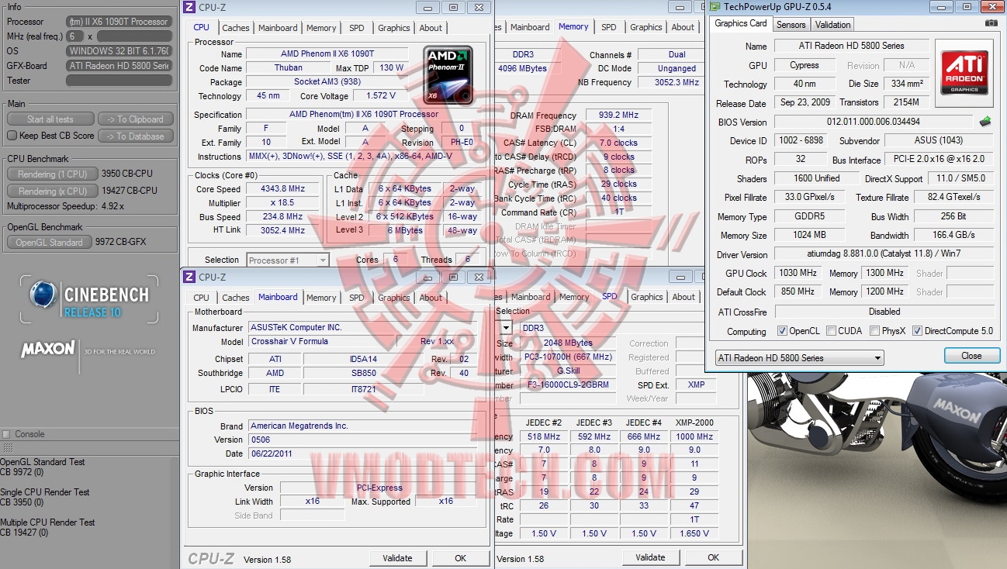This screenshot has height=569, width=1007.
Task: Click the Core Speed value 4343.8 MHz
Action: coord(284,189)
